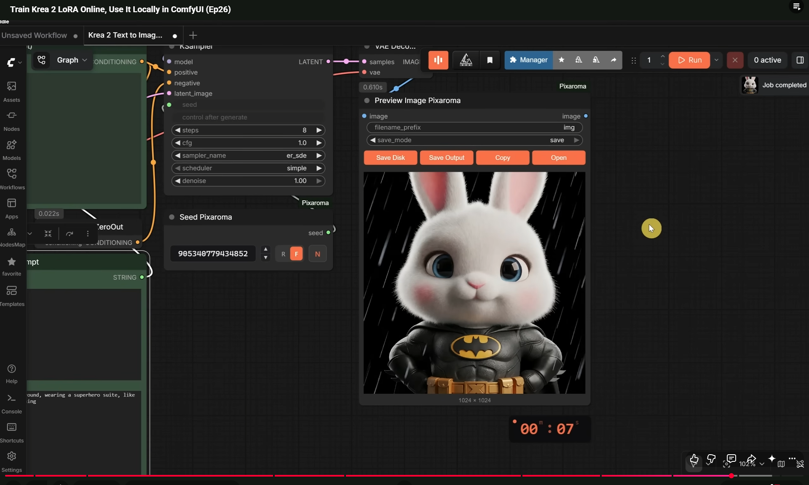Click the Graph view icon

coord(41,60)
